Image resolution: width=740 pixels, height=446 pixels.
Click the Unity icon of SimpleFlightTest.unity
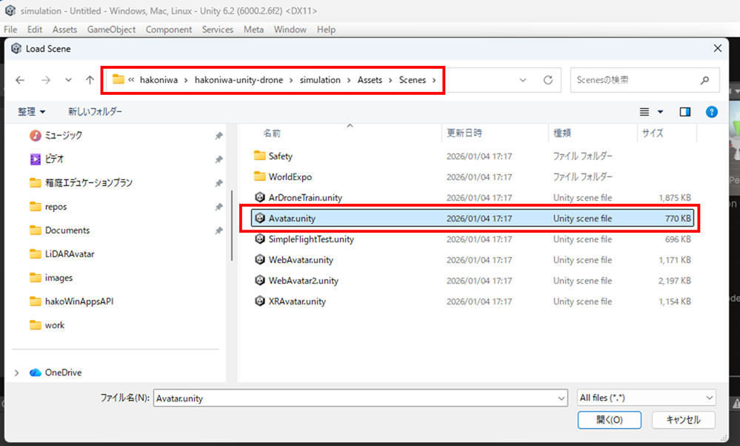[259, 239]
